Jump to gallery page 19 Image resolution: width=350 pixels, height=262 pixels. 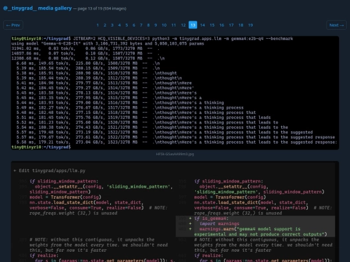[x=250, y=25]
